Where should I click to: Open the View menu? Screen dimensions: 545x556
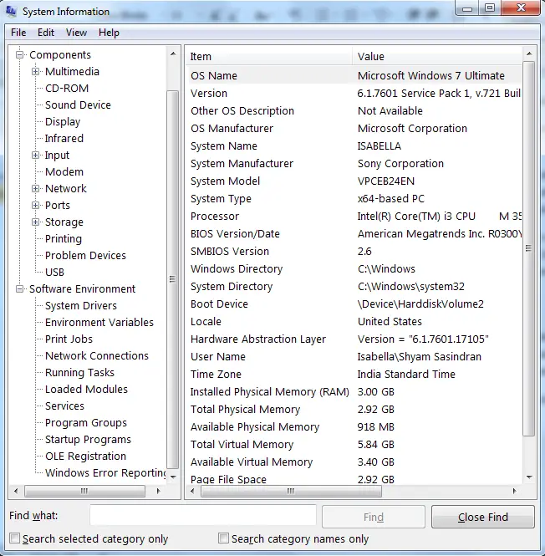(x=76, y=33)
